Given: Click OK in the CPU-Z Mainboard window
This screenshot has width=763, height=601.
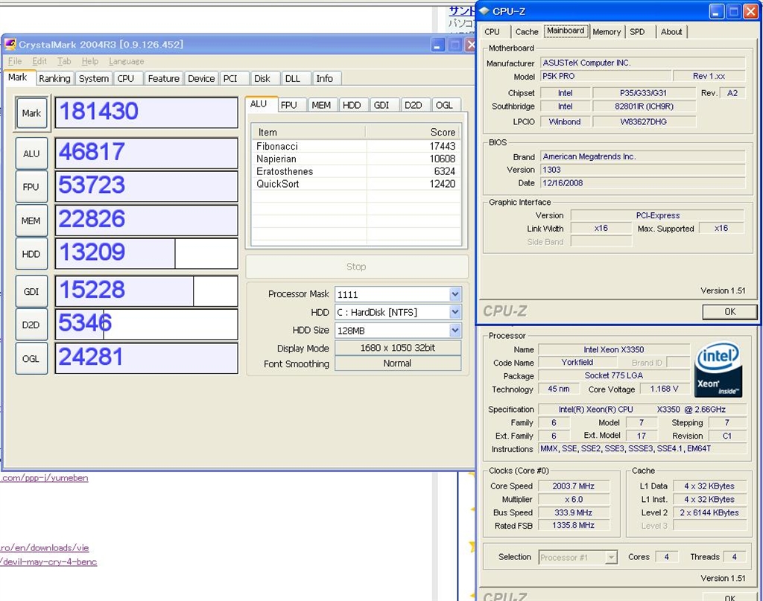Looking at the screenshot, I should tap(729, 312).
